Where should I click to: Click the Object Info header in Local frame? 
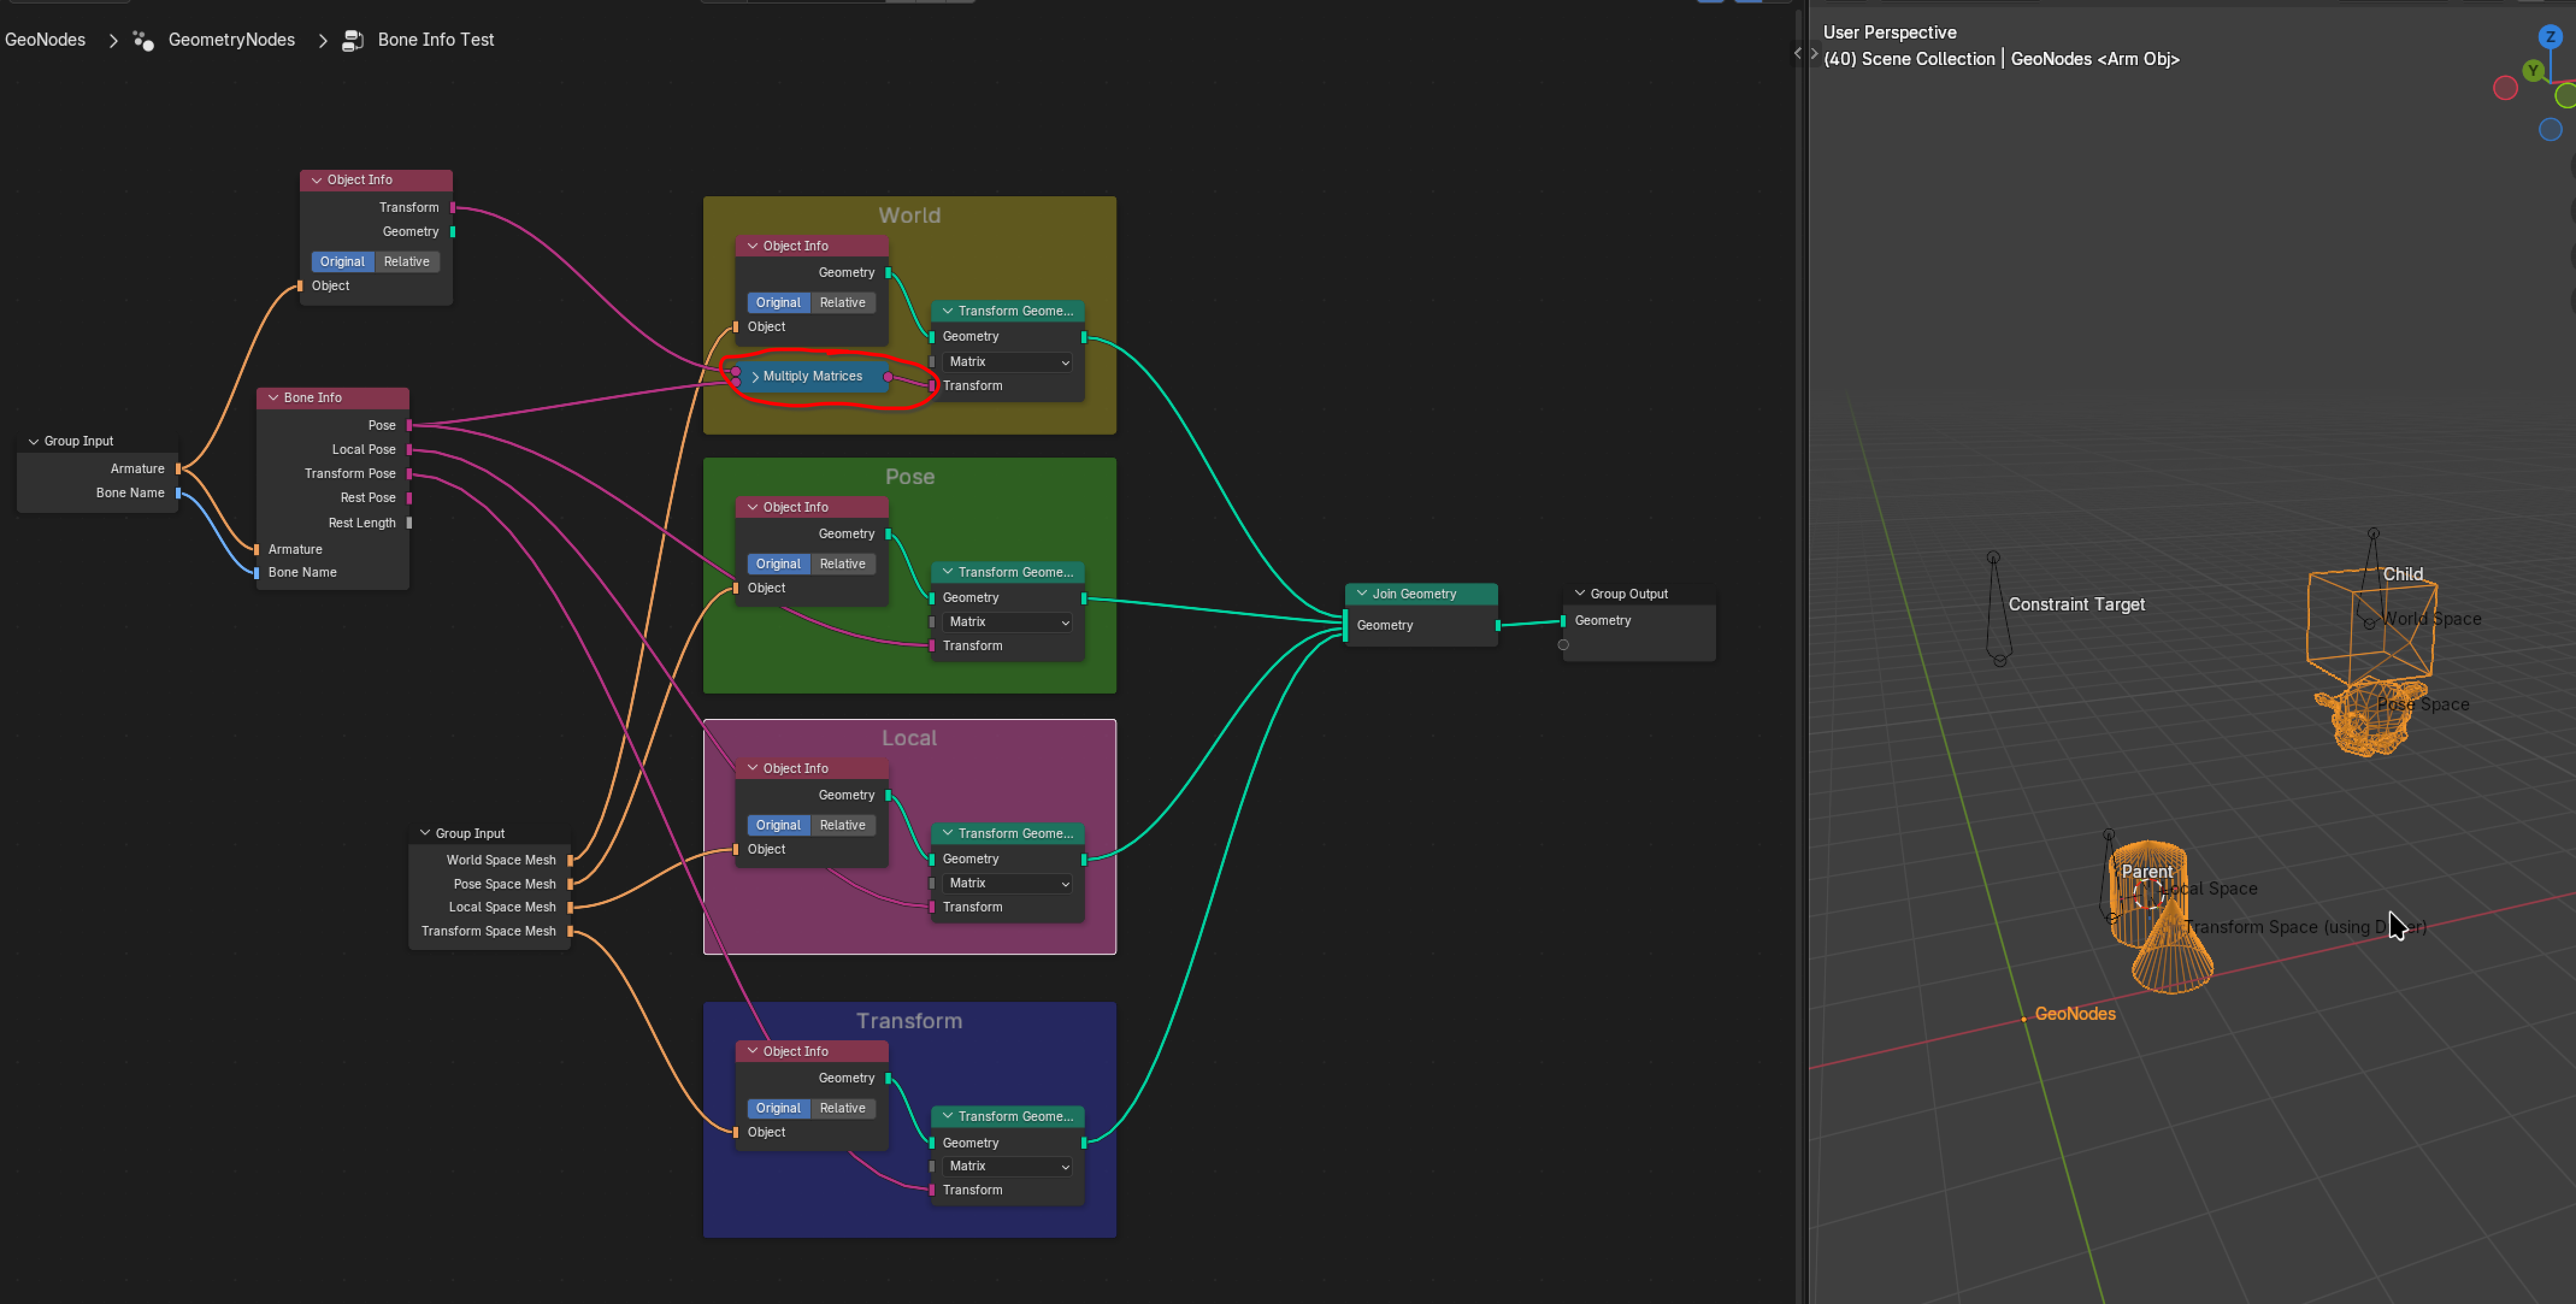coord(811,768)
